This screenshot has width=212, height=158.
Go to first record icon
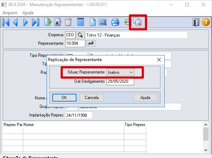pyautogui.click(x=6, y=22)
